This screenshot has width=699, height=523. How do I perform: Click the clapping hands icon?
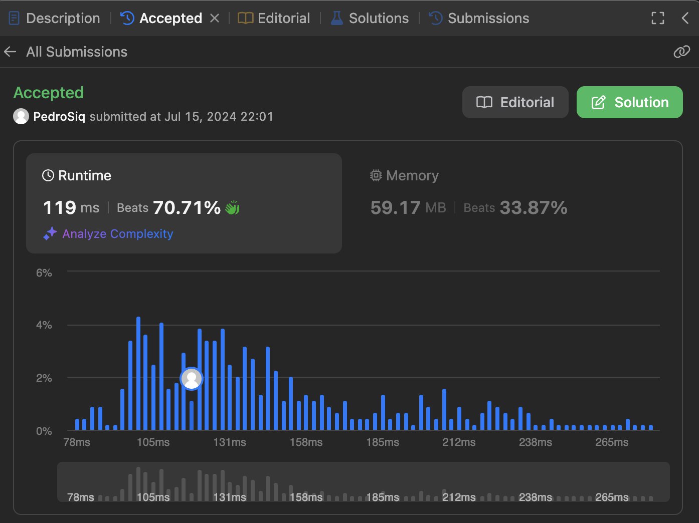232,207
